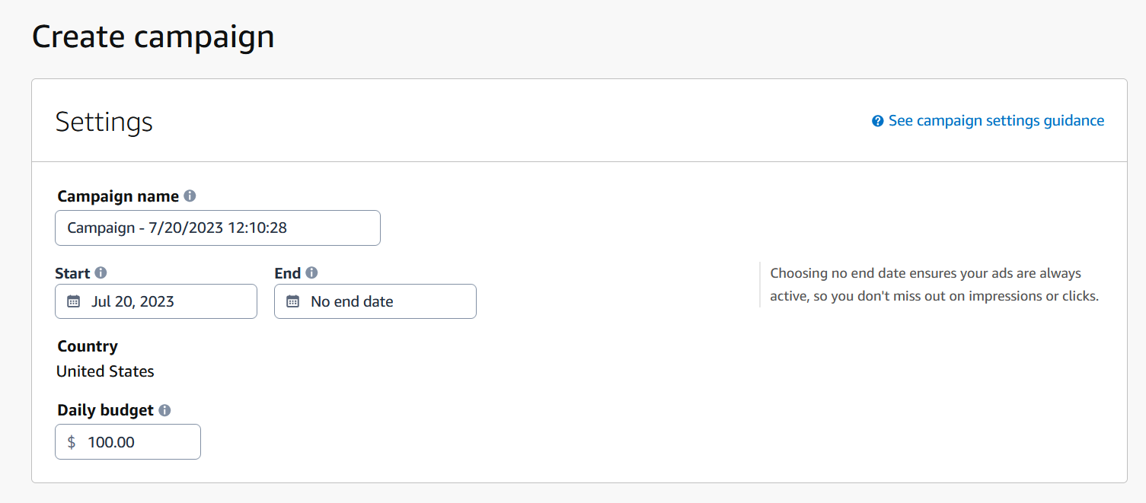Click calendar icon in Start date field
The image size is (1146, 503).
[73, 301]
